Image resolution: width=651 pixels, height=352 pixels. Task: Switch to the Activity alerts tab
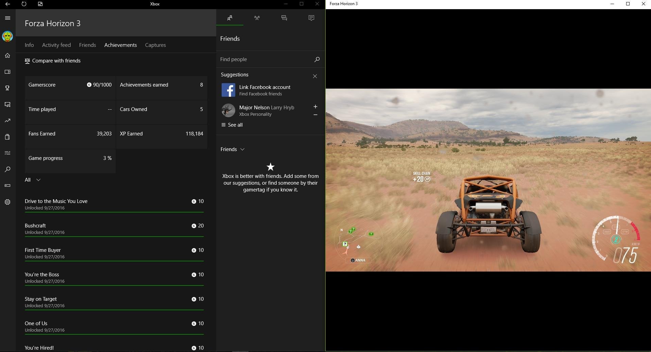(311, 18)
